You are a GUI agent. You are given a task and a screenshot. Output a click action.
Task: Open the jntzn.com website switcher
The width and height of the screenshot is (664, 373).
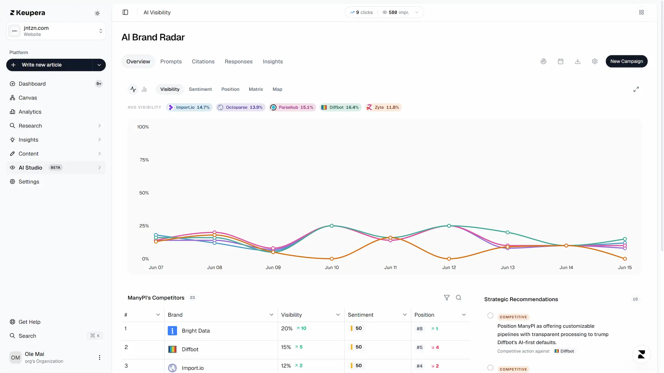[56, 31]
